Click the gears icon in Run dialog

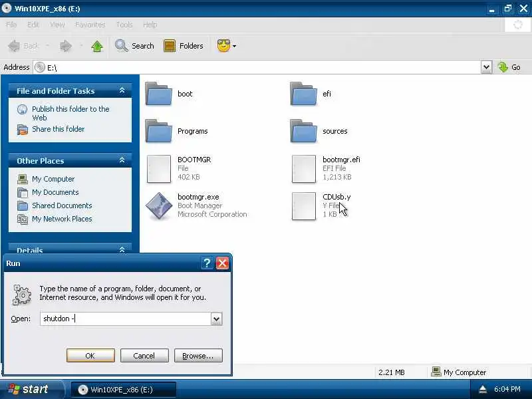(22, 295)
